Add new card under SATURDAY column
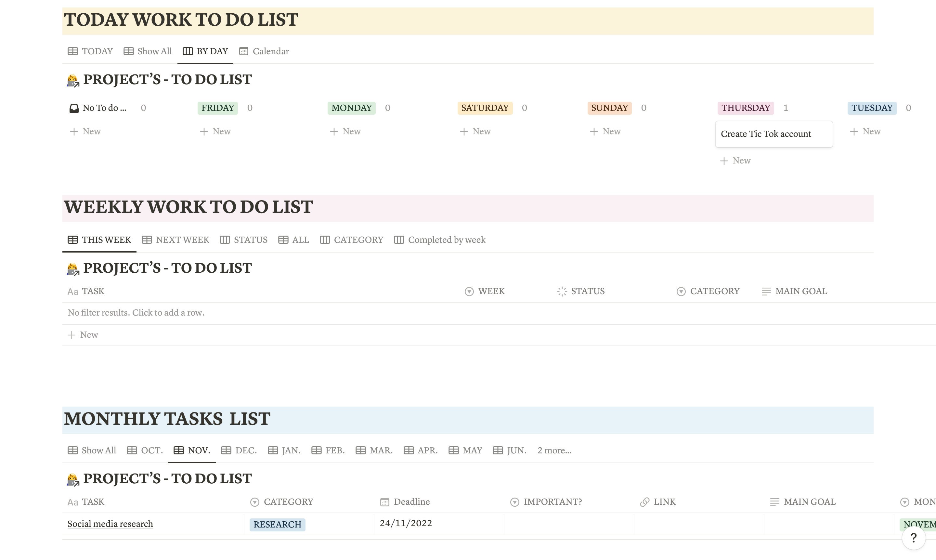This screenshot has height=560, width=936. [475, 131]
